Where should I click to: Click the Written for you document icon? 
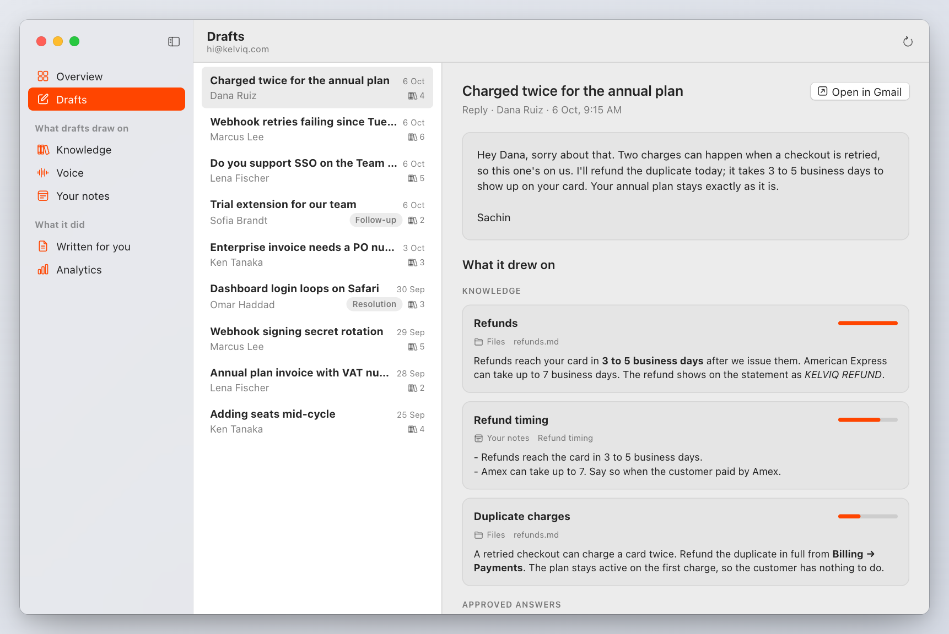click(43, 247)
